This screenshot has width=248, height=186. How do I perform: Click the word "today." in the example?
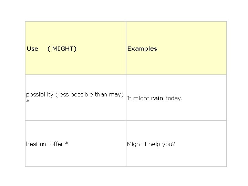pyautogui.click(x=174, y=99)
